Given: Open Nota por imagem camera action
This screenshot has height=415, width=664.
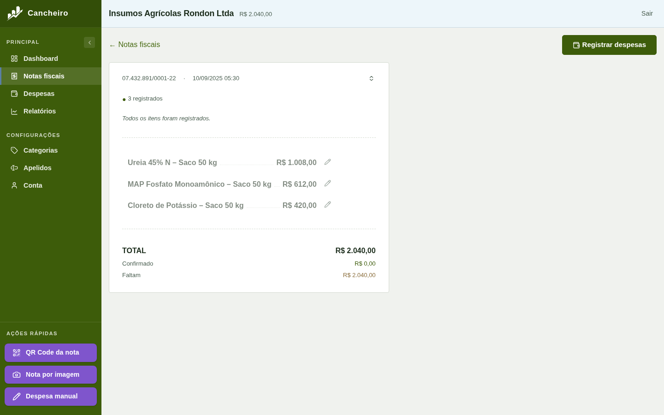Looking at the screenshot, I should [x=51, y=374].
